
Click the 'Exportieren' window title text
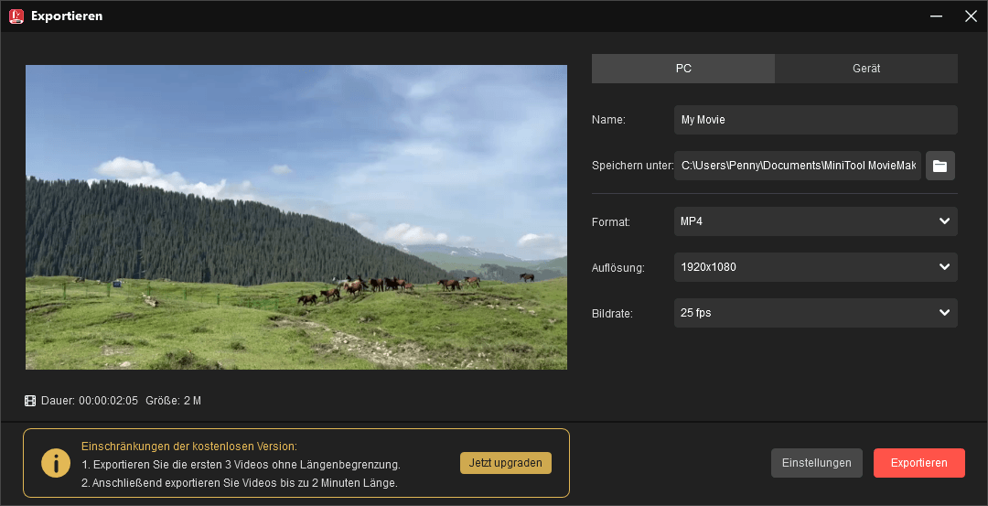pyautogui.click(x=67, y=16)
